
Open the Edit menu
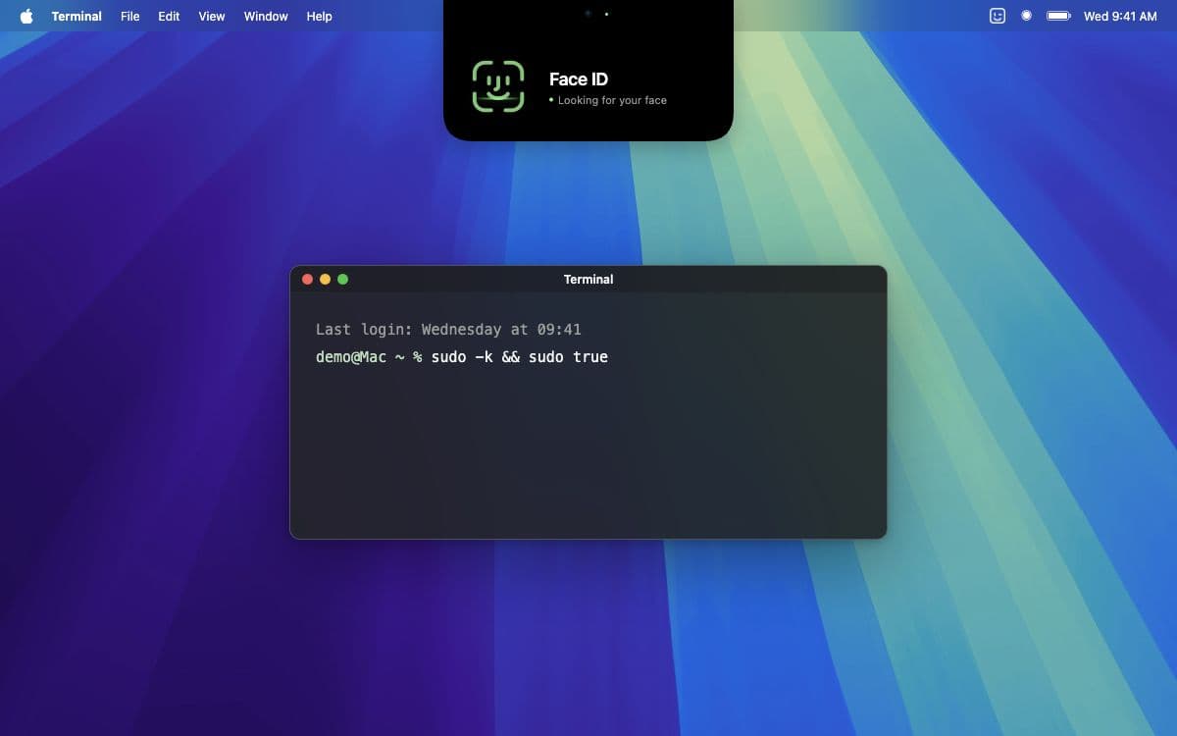coord(169,16)
